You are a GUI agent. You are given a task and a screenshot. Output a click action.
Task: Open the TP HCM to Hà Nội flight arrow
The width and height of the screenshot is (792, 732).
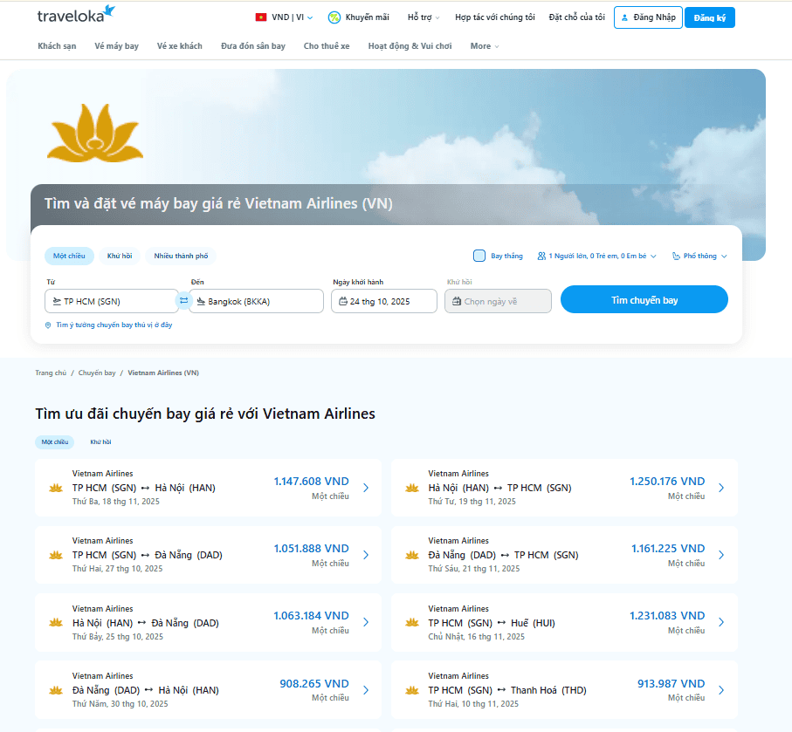point(366,488)
